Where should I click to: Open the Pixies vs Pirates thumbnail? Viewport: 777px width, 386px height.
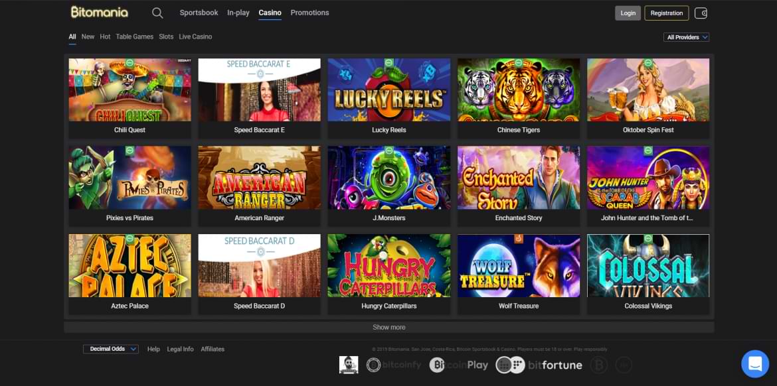pos(129,178)
